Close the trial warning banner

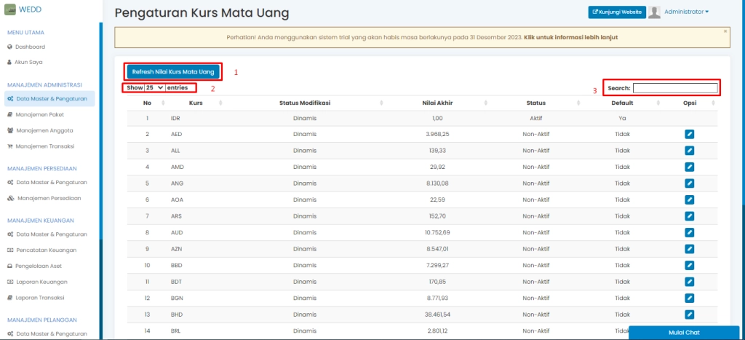tap(725, 31)
